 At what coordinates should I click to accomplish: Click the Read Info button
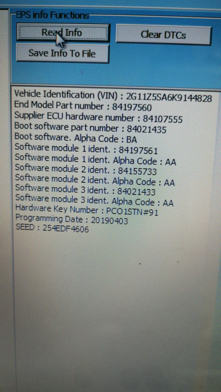coord(63,33)
